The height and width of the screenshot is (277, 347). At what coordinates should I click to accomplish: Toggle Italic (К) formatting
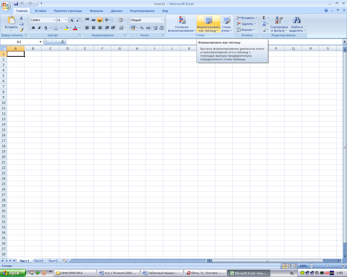(40, 28)
